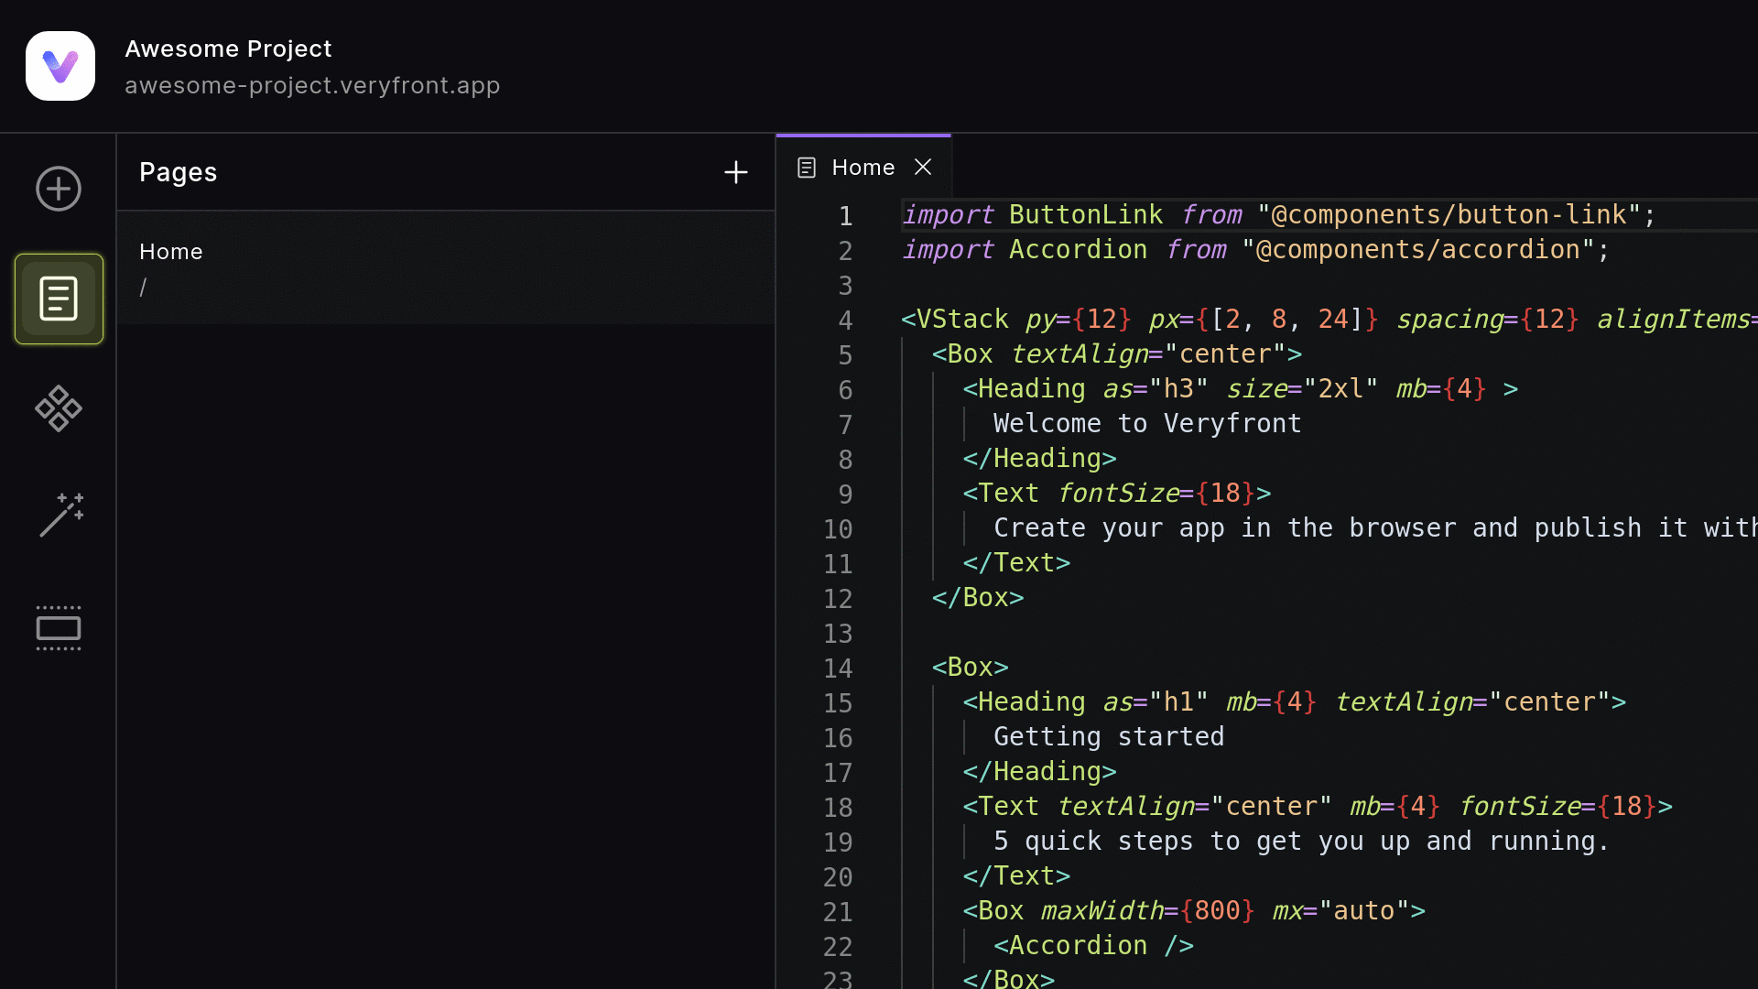Close the Home editor tab
Screen dimensions: 1758x989
point(923,167)
